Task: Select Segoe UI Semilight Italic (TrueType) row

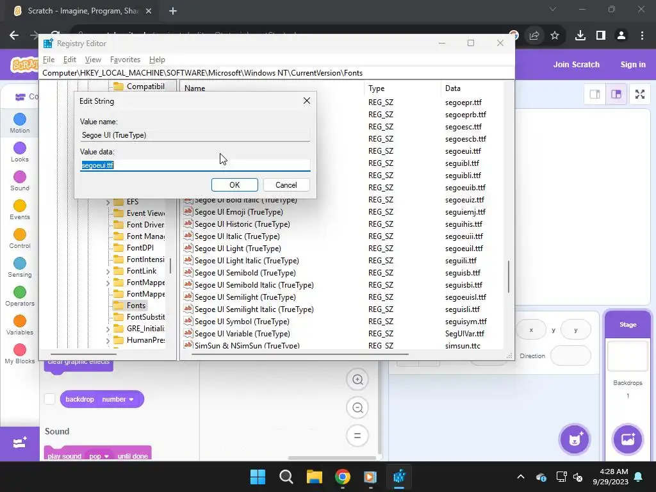Action: point(254,309)
